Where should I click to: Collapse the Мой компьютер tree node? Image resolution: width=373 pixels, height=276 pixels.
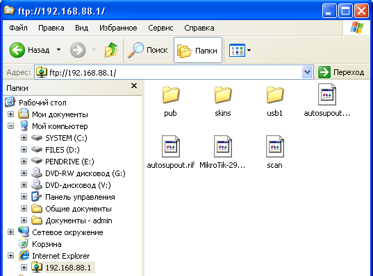(x=10, y=126)
